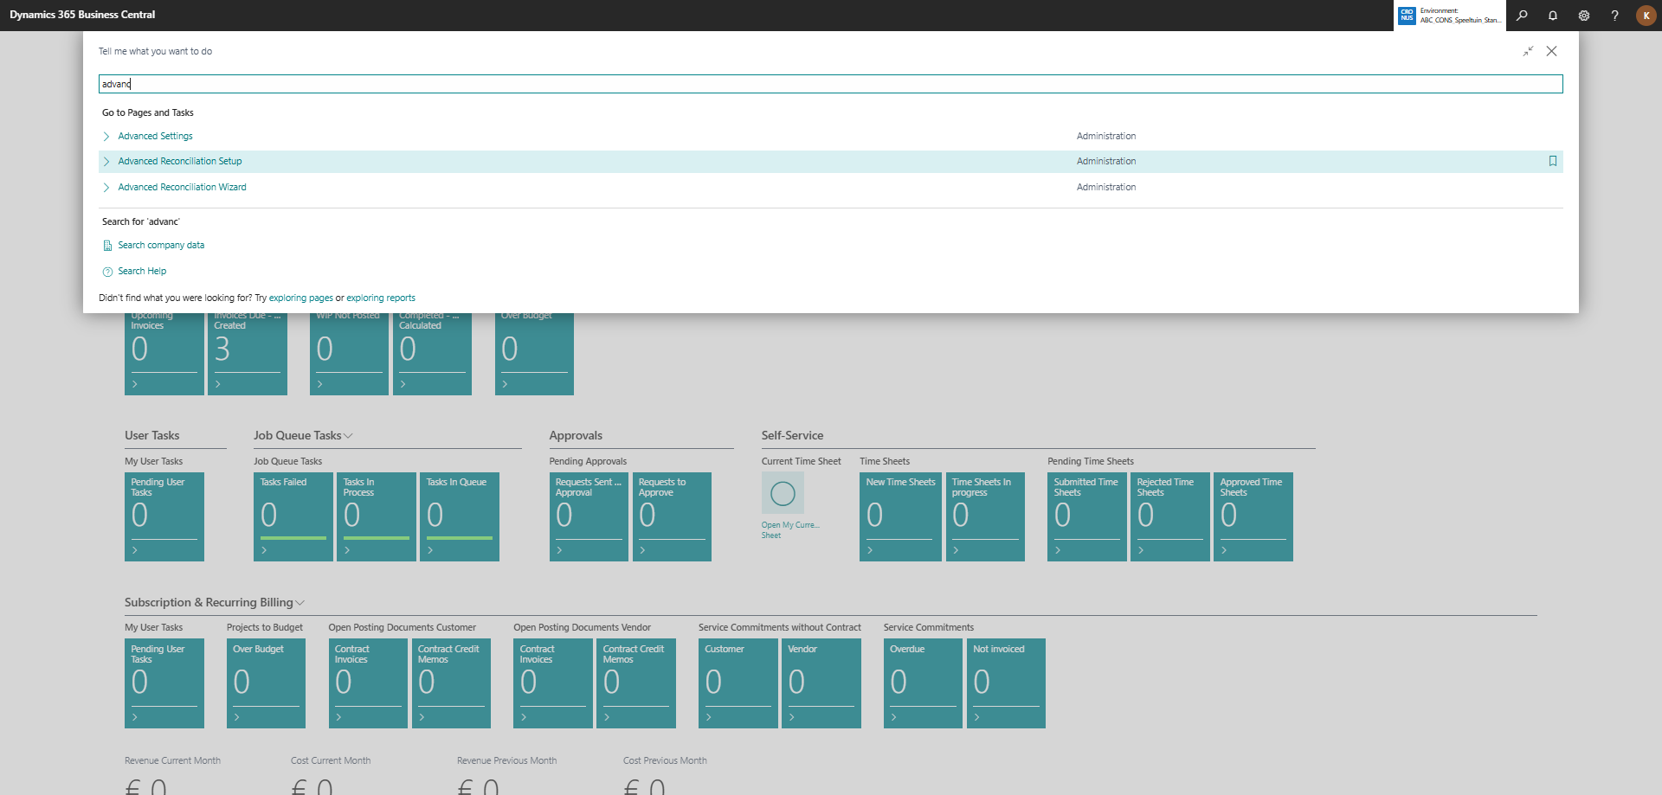
Task: Select Advanced Settings search result
Action: [x=156, y=137]
